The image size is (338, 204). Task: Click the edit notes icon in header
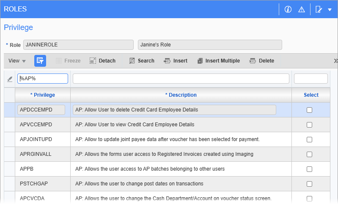319,9
